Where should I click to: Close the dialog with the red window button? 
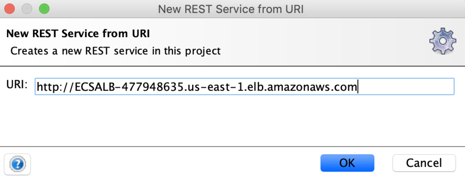pos(10,9)
